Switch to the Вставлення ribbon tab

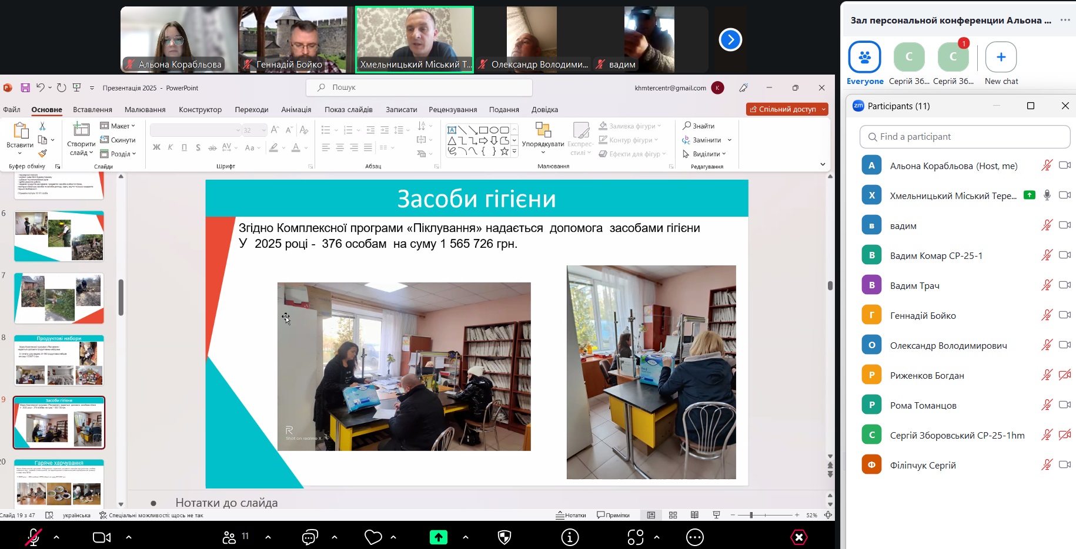(x=92, y=109)
